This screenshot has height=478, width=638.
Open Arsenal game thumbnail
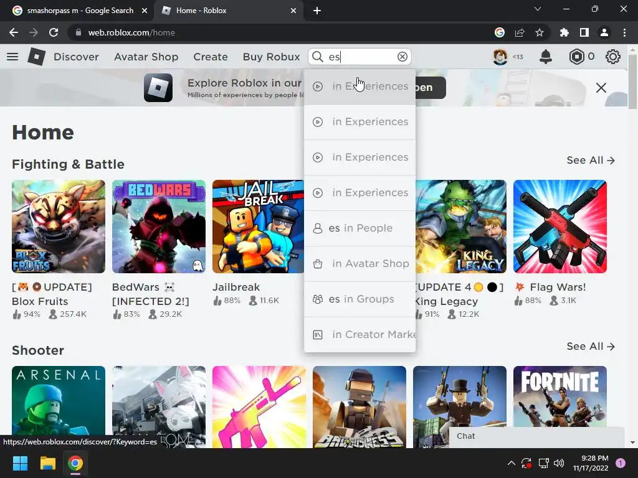[x=59, y=406]
